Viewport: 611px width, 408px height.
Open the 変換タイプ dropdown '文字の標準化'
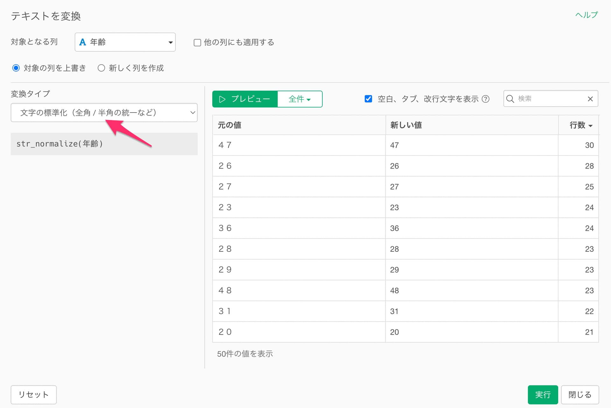104,113
